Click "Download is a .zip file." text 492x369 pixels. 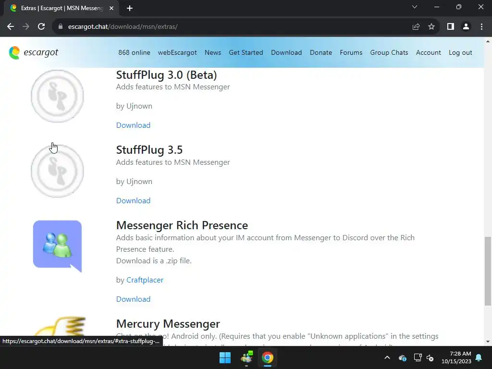[x=154, y=261]
